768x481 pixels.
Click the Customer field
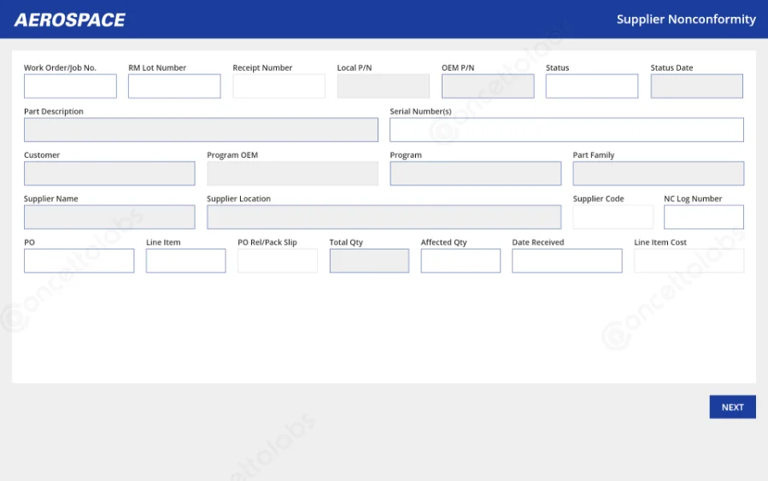click(109, 173)
